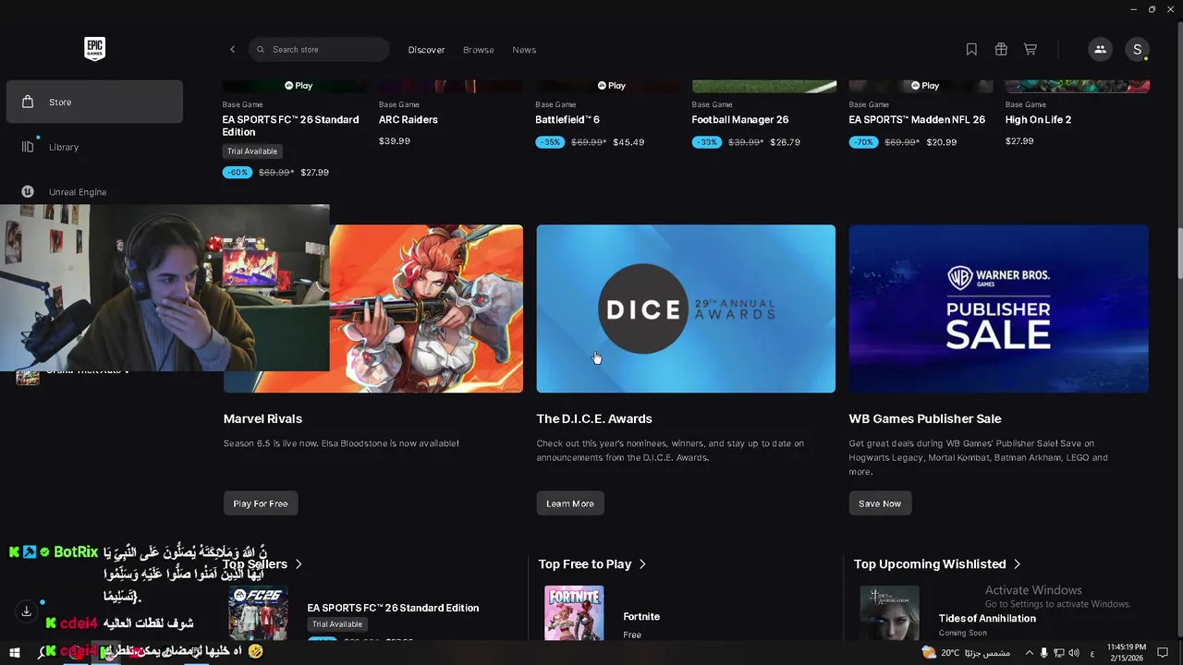Click the Unreal Engine logo icon
The image size is (1183, 665).
pyautogui.click(x=28, y=192)
